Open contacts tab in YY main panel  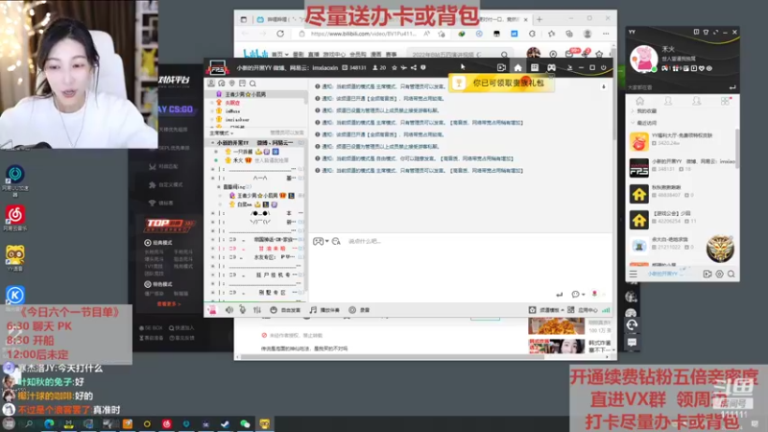[x=668, y=101]
